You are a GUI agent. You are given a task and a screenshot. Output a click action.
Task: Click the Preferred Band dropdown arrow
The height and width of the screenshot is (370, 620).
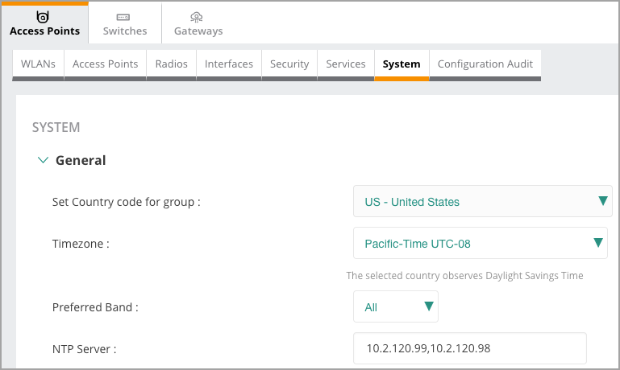(x=429, y=306)
